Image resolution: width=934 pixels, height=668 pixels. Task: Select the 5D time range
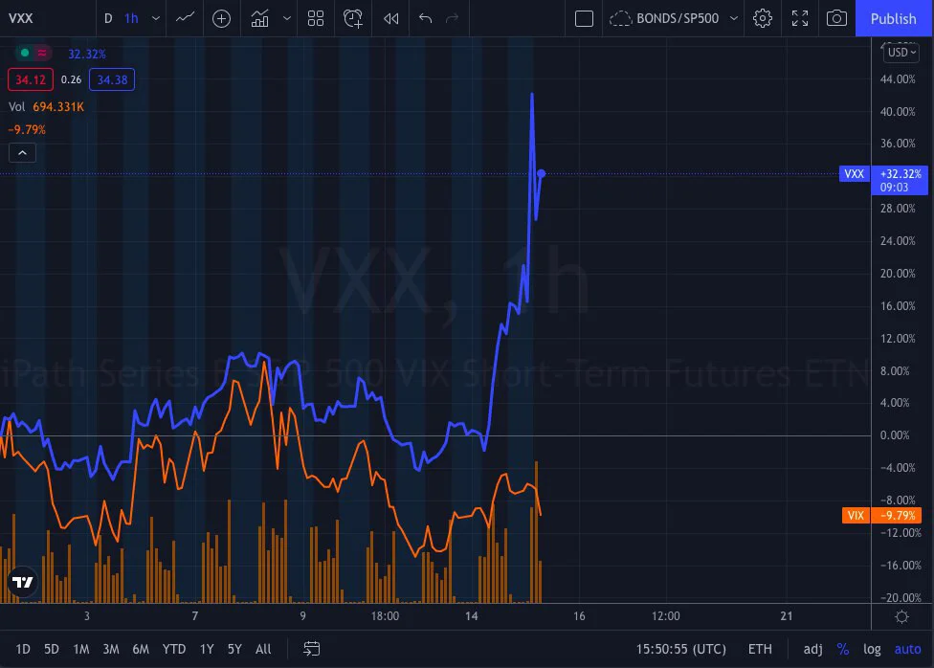coord(52,649)
